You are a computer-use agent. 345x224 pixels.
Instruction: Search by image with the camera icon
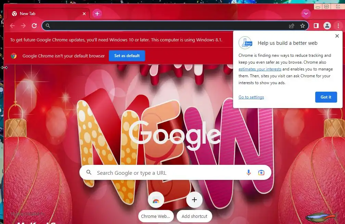pyautogui.click(x=261, y=173)
